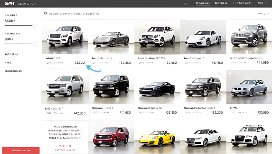Click the search magnifier icon
Viewport: 272px width, 154px height.
[46, 13]
